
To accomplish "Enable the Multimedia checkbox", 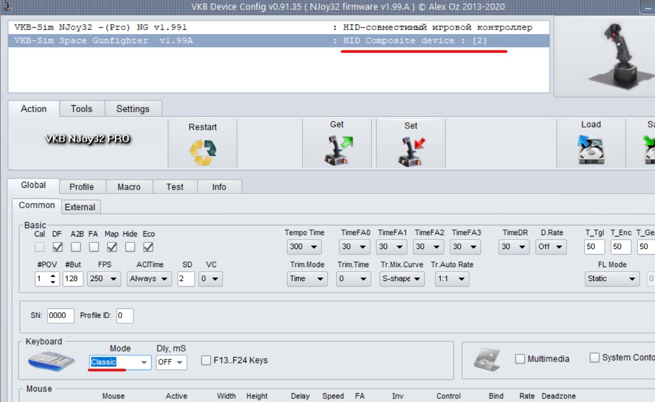I will click(x=520, y=359).
